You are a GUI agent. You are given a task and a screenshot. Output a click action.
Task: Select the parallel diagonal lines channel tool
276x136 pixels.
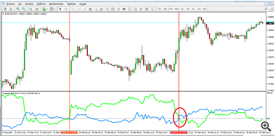[118, 9]
